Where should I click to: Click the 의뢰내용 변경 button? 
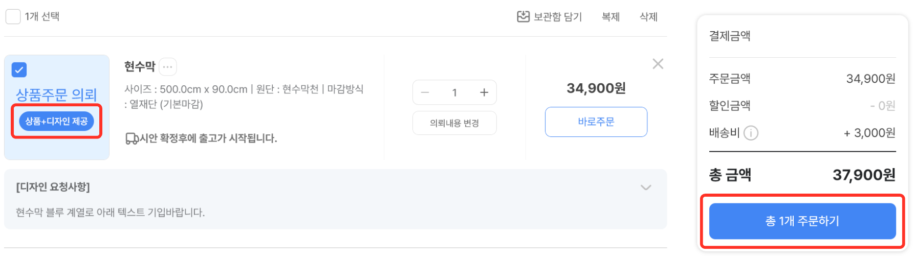coord(454,123)
